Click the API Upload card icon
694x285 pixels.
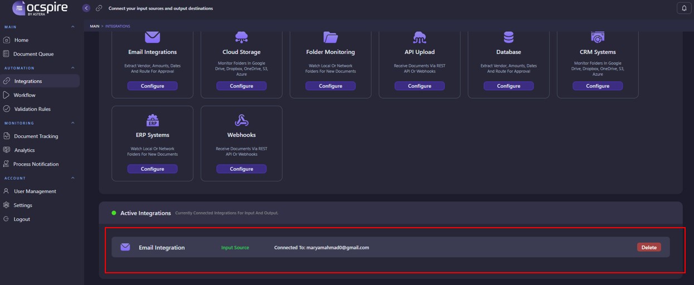click(419, 37)
